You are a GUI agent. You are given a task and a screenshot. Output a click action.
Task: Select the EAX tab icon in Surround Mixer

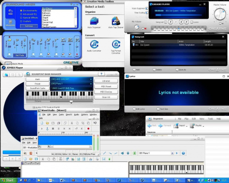11,12
